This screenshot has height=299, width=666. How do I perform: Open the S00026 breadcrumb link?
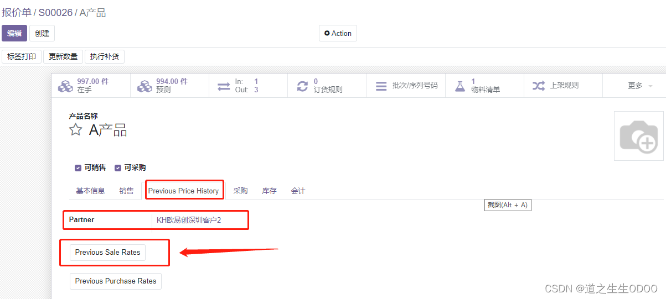(x=55, y=12)
